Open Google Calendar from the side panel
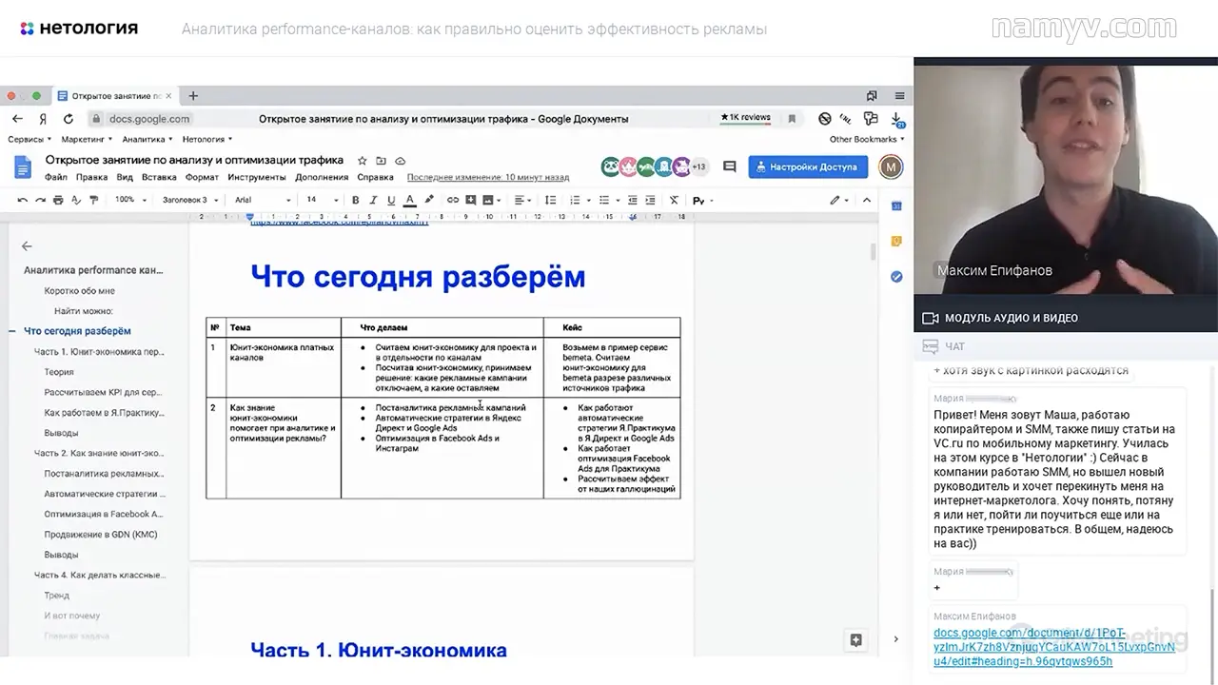Image resolution: width=1218 pixels, height=685 pixels. pyautogui.click(x=895, y=205)
